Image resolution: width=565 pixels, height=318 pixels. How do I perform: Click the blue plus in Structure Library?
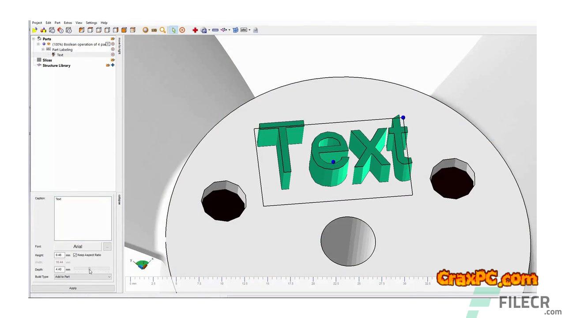click(x=113, y=65)
